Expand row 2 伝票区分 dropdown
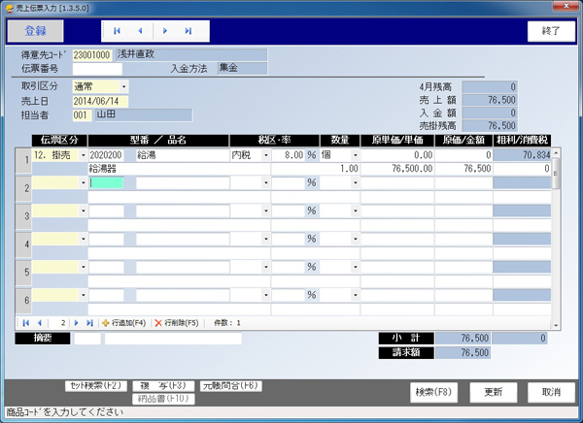The height and width of the screenshot is (423, 583). coord(83,182)
